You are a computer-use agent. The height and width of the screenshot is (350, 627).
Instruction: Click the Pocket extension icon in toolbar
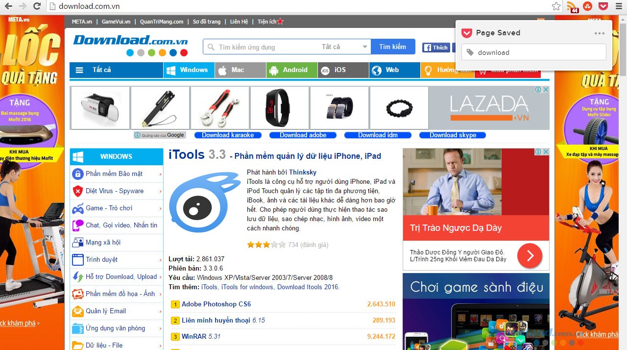(603, 6)
